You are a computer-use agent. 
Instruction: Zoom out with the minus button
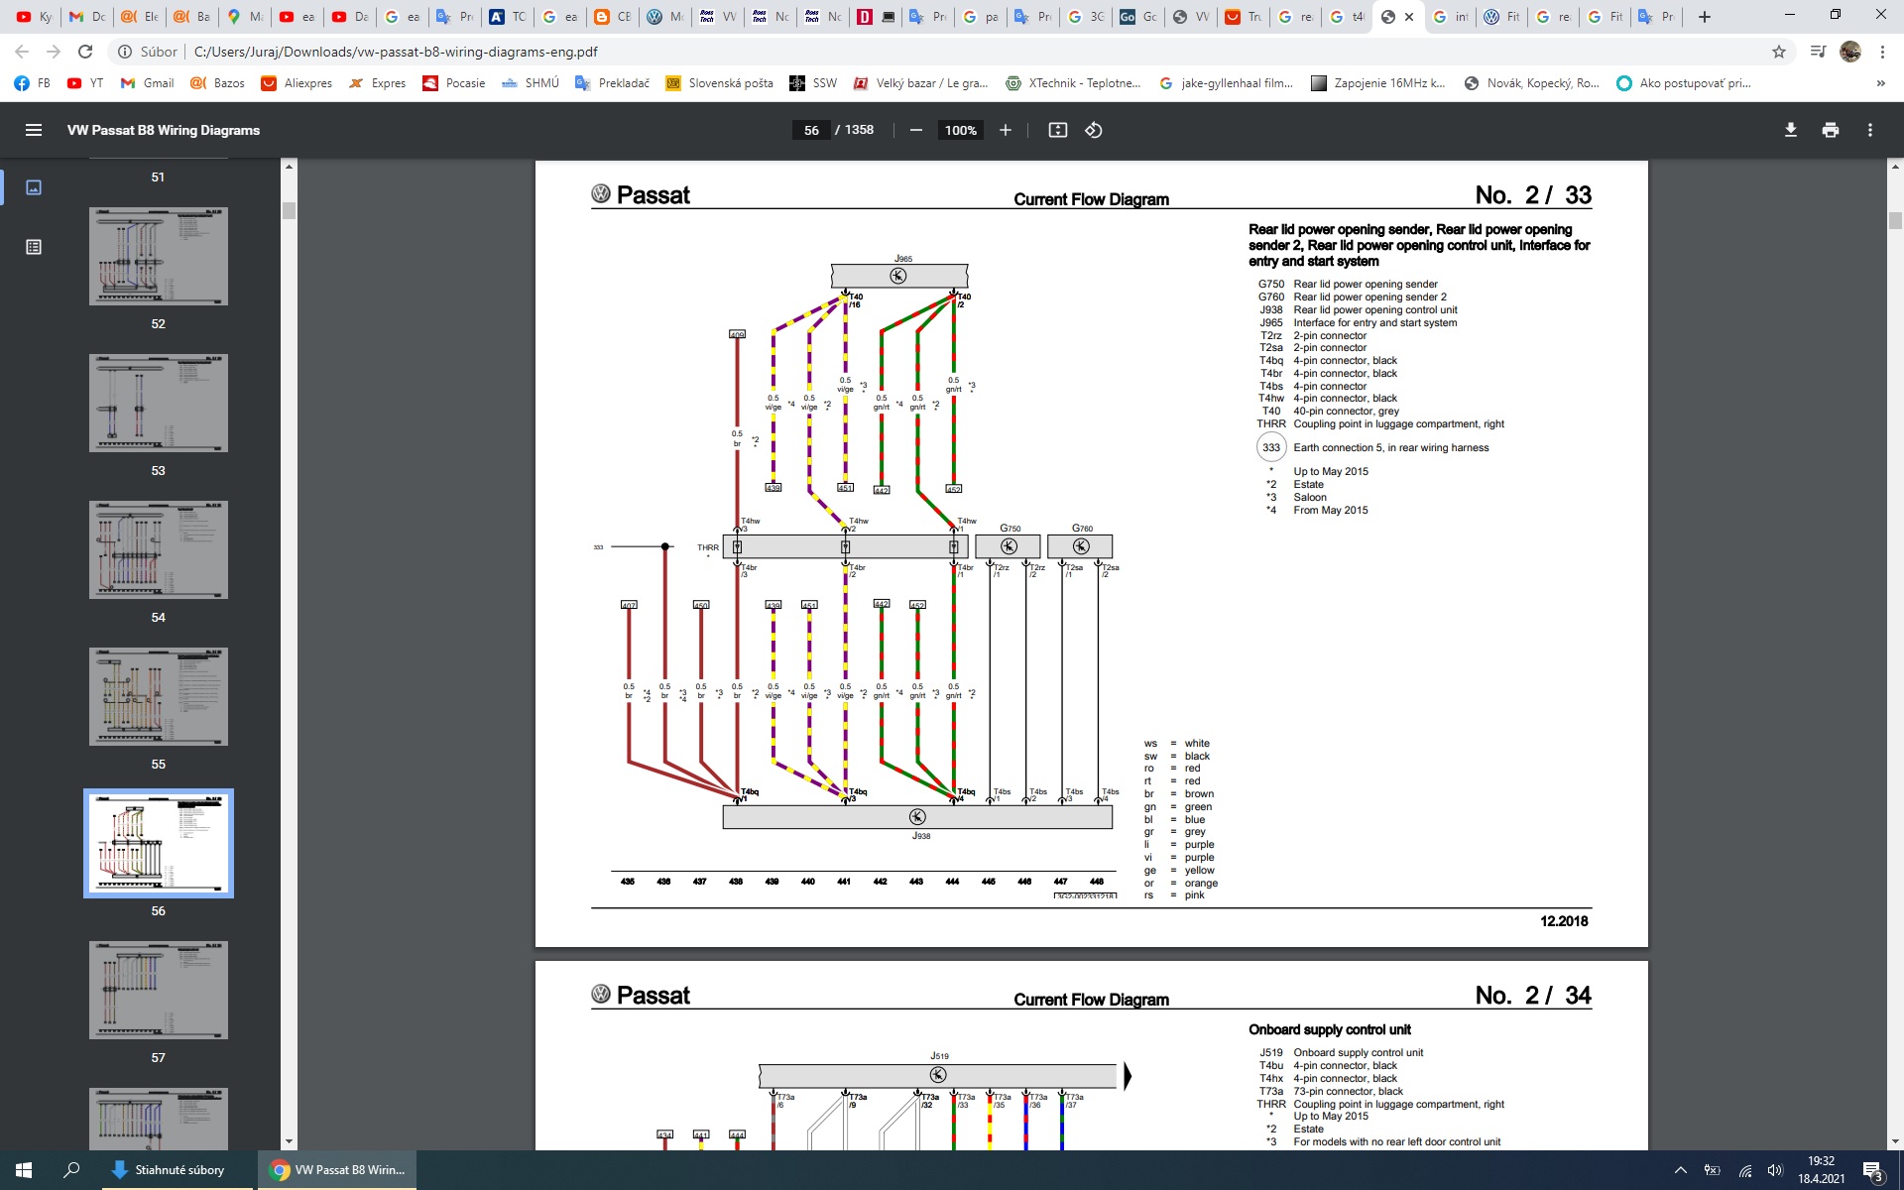coord(916,130)
